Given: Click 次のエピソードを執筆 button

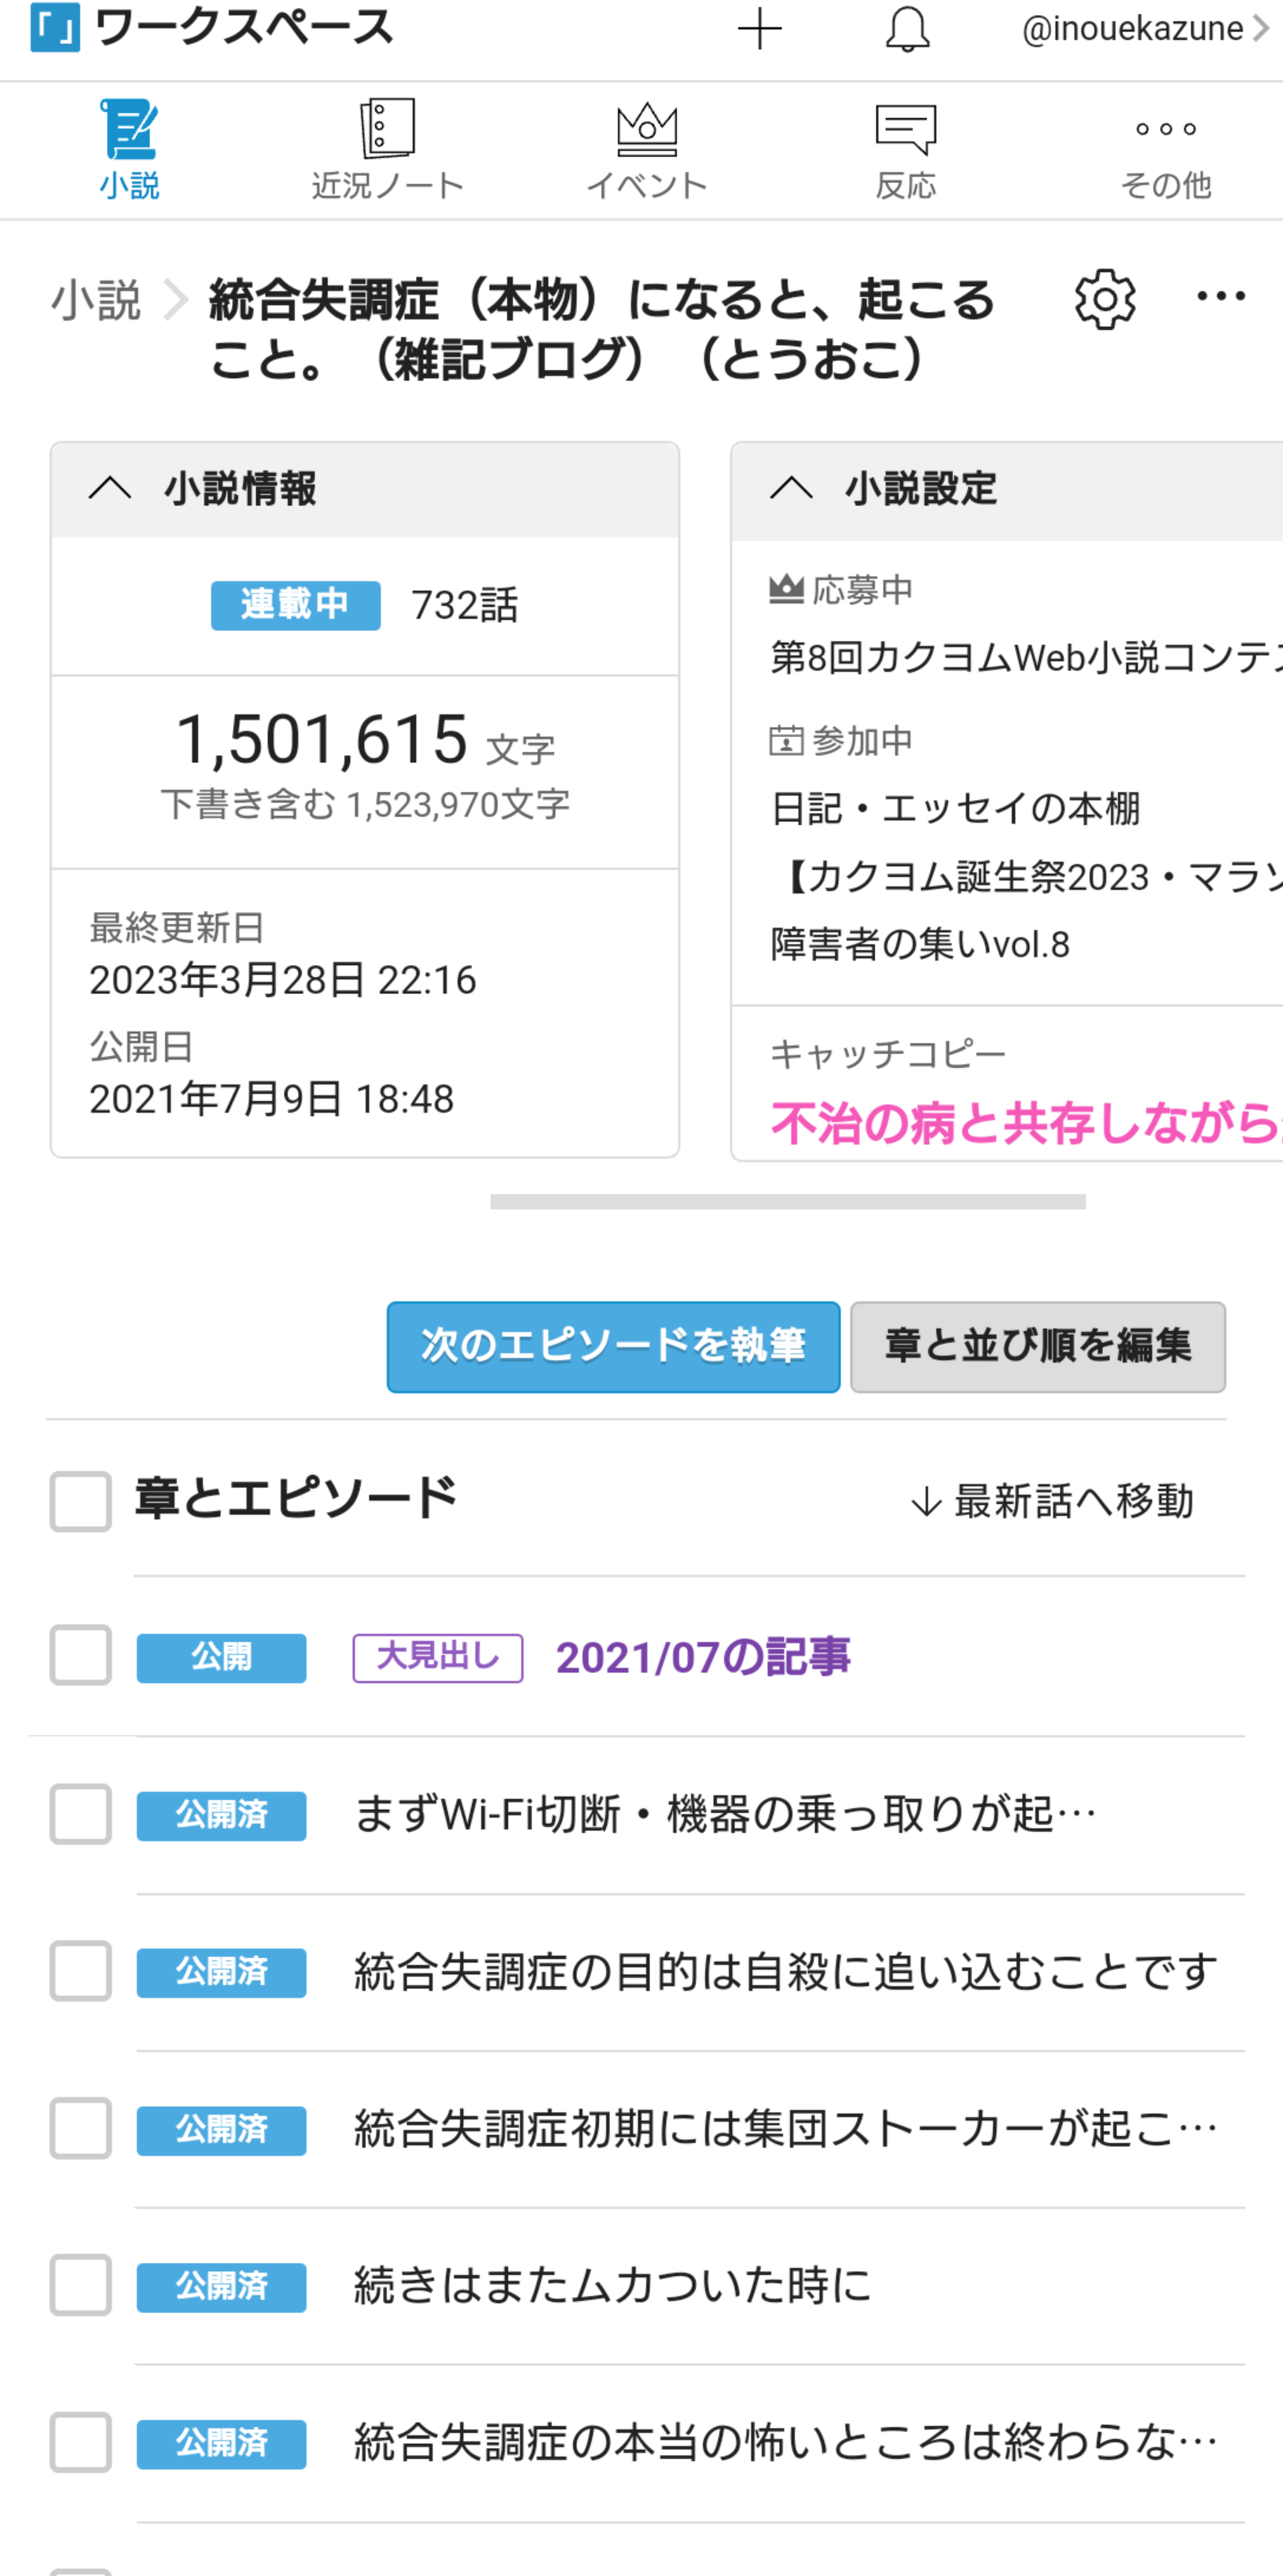Looking at the screenshot, I should pos(612,1346).
